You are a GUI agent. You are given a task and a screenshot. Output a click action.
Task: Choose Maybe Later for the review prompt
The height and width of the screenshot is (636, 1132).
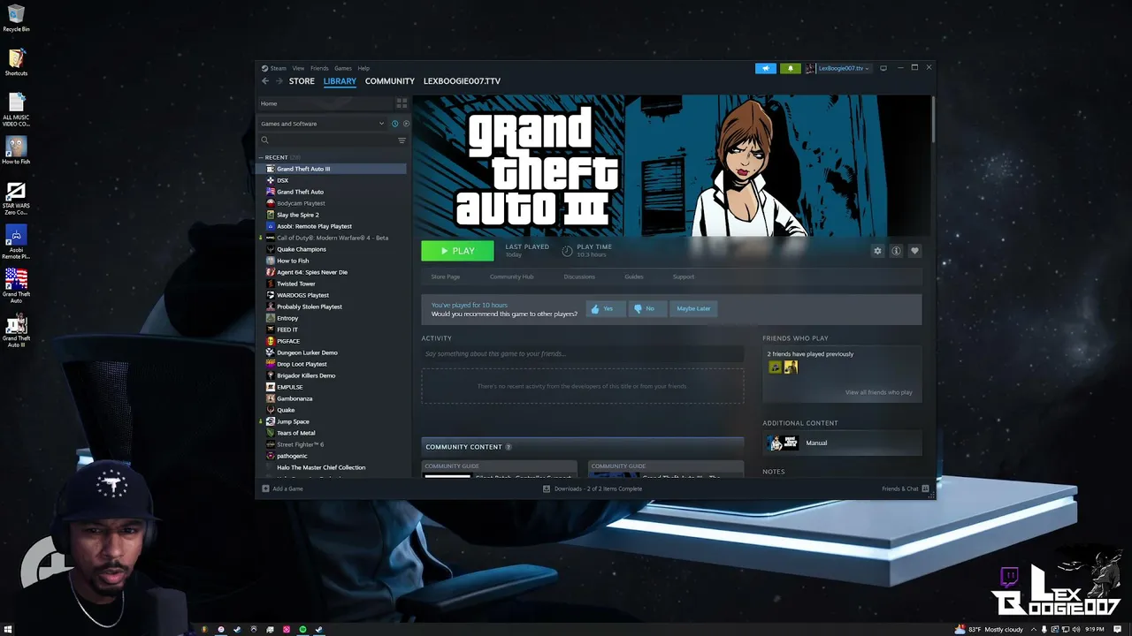coord(693,308)
